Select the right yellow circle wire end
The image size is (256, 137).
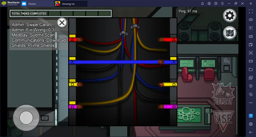tap(168, 85)
